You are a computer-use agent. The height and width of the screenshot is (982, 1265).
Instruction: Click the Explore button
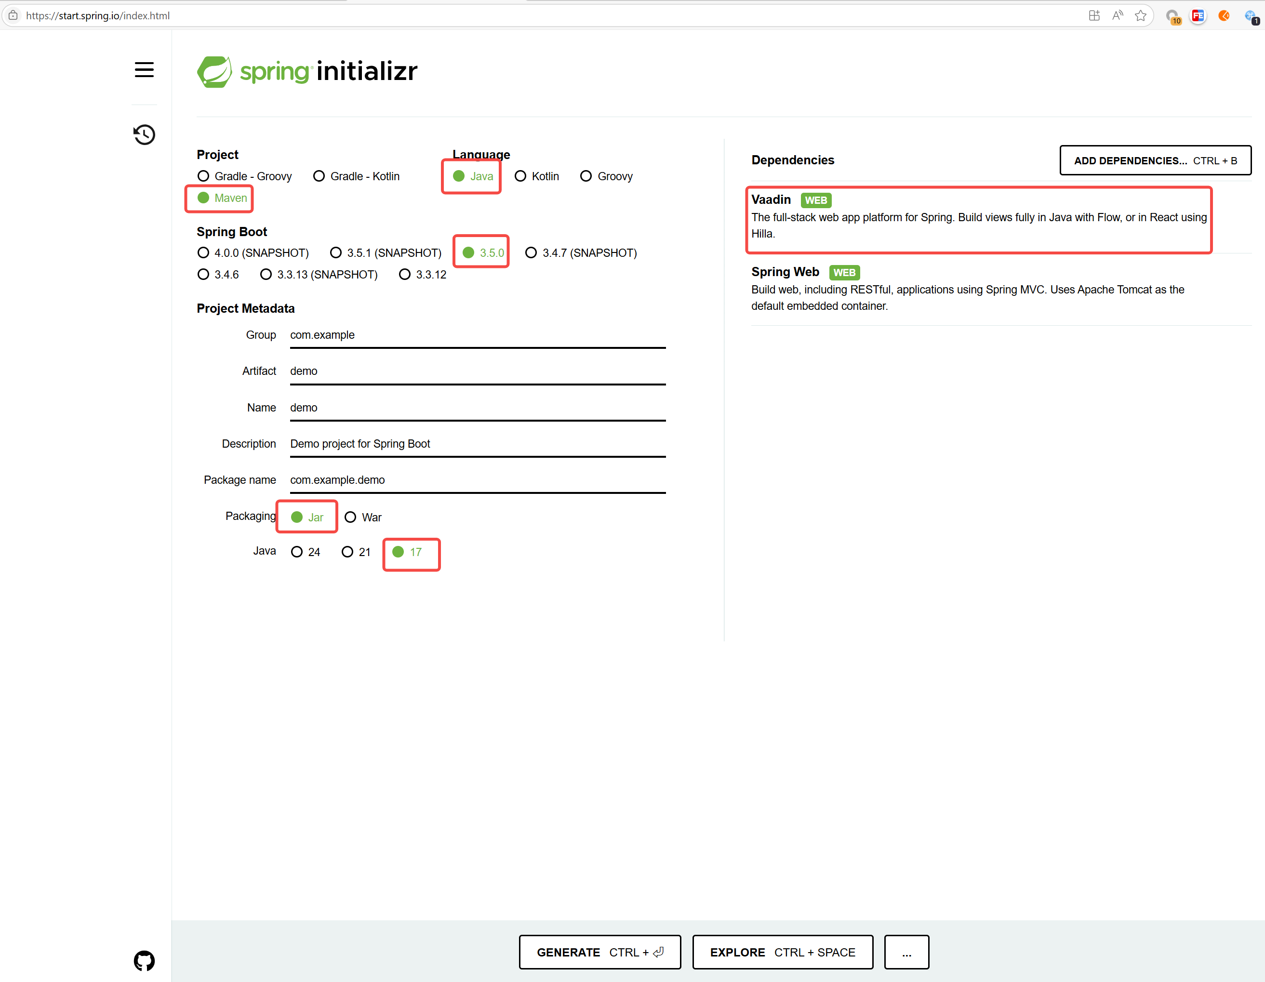[783, 952]
